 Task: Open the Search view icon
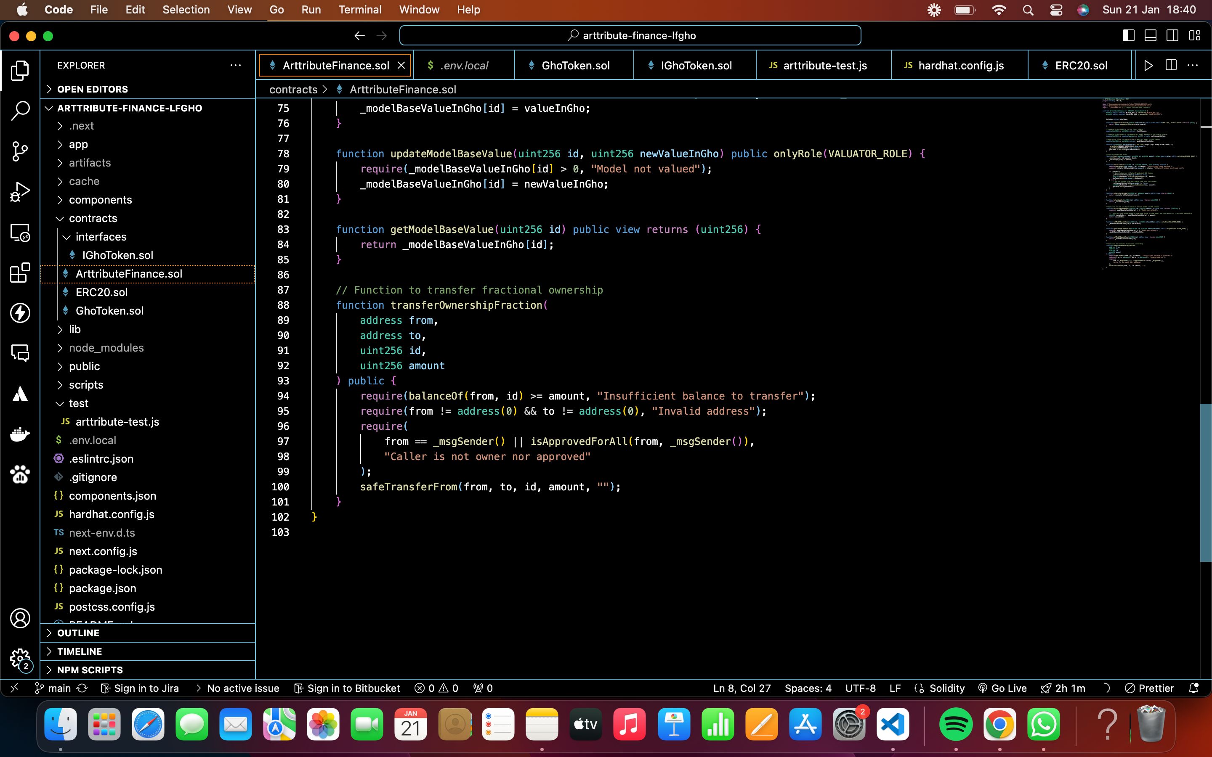pos(20,111)
